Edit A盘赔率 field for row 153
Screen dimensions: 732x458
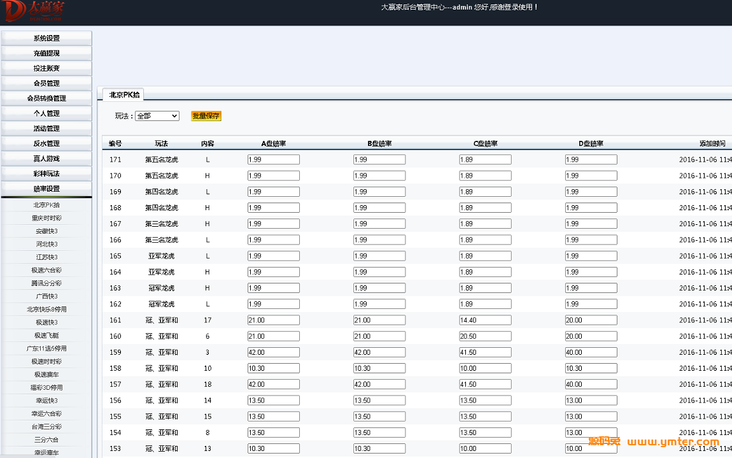tap(273, 448)
